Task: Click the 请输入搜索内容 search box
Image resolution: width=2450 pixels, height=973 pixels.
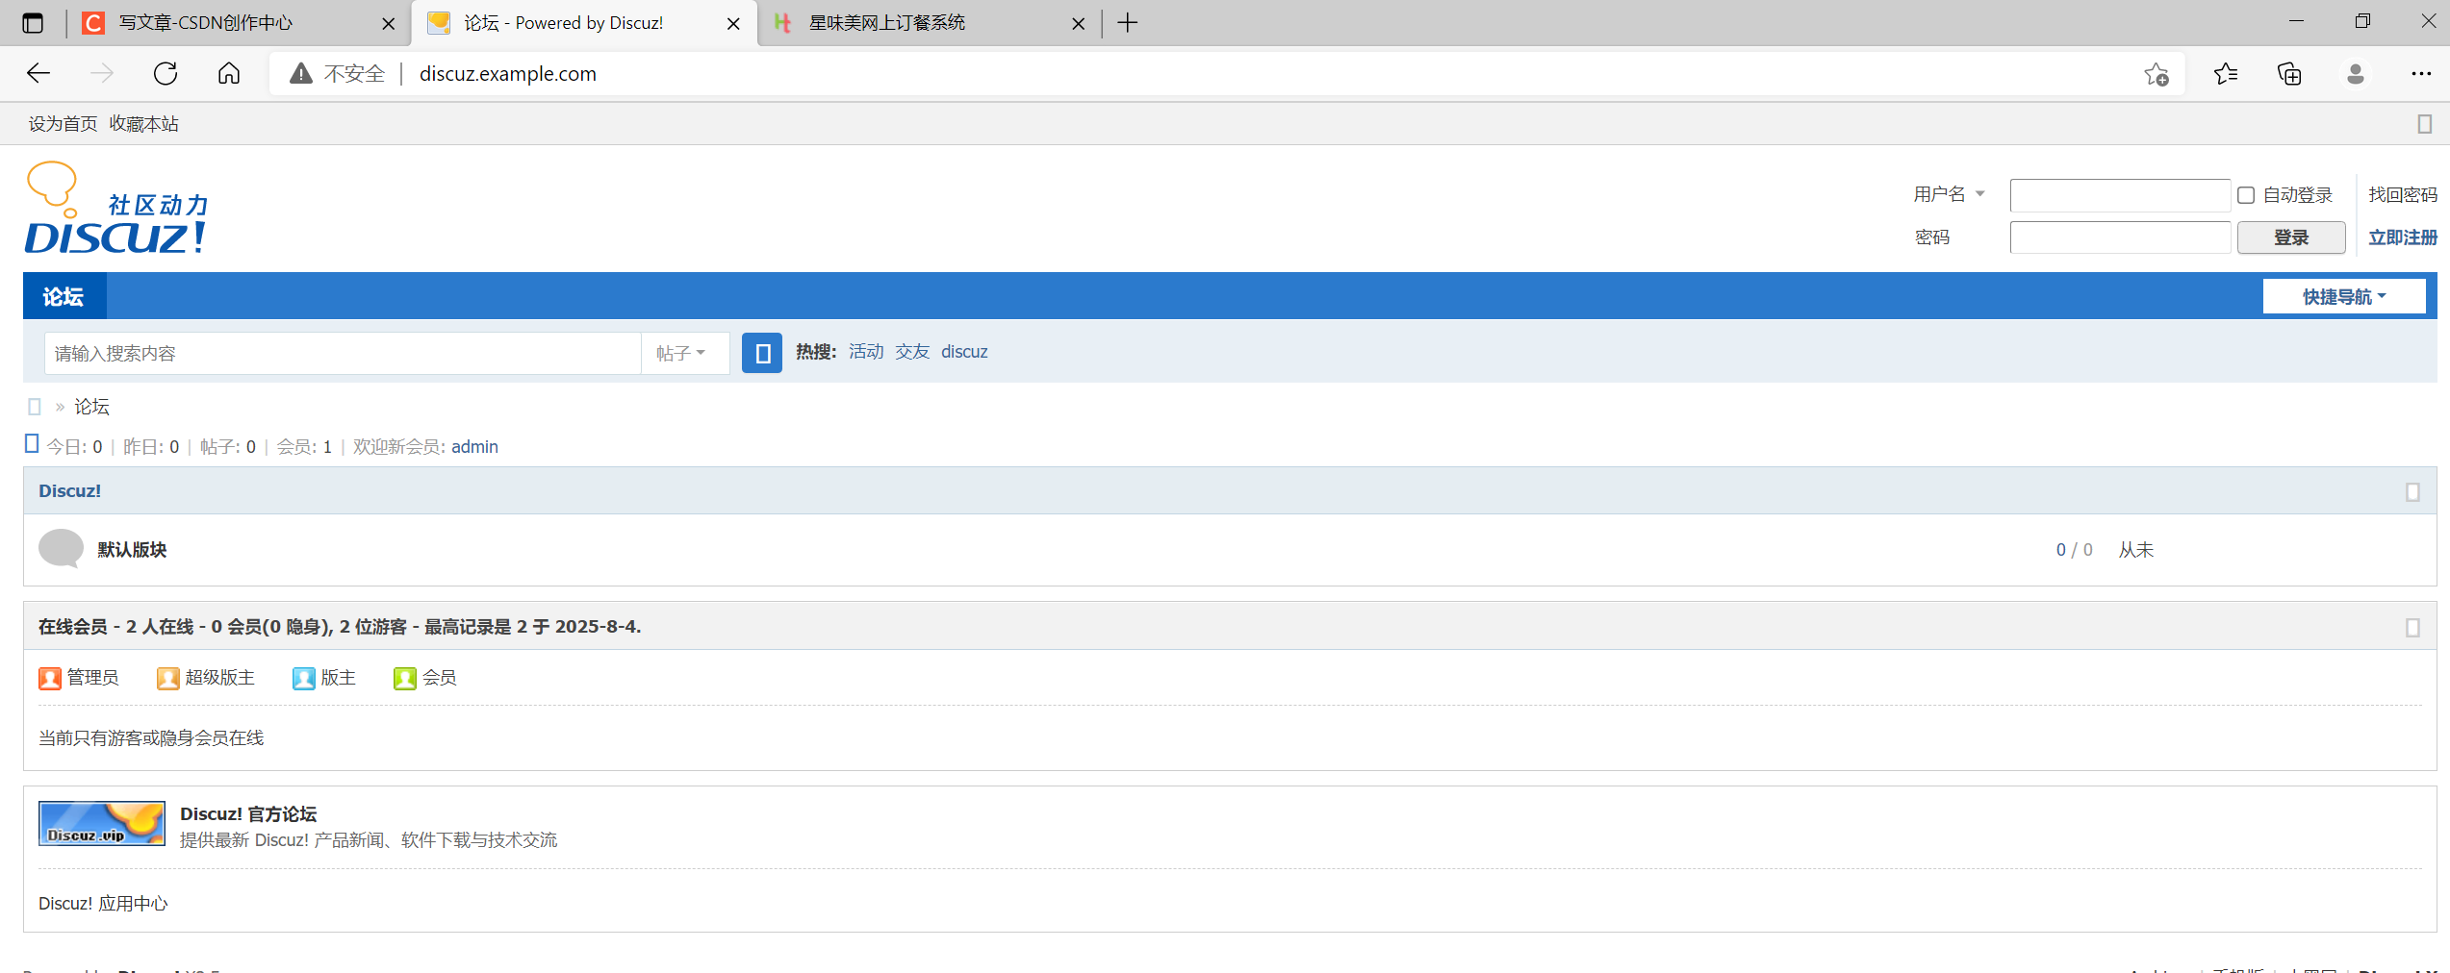Action: [x=343, y=353]
